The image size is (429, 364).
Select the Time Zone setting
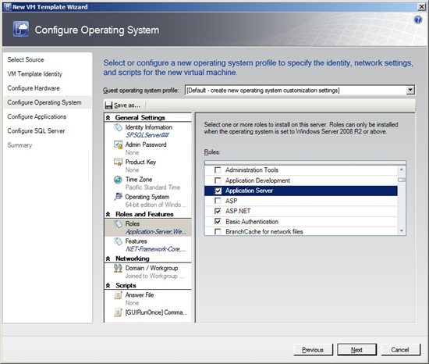tap(148, 184)
